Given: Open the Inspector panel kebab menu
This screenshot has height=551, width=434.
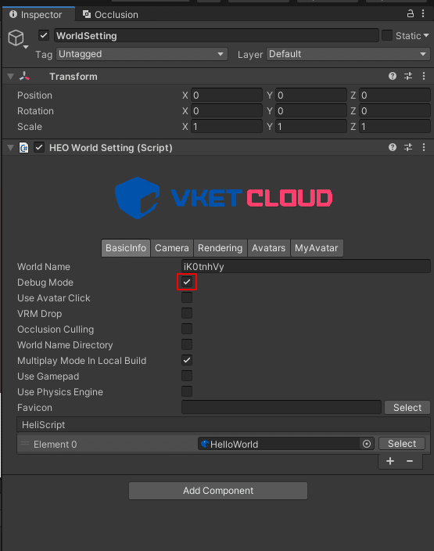Looking at the screenshot, I should coord(423,14).
